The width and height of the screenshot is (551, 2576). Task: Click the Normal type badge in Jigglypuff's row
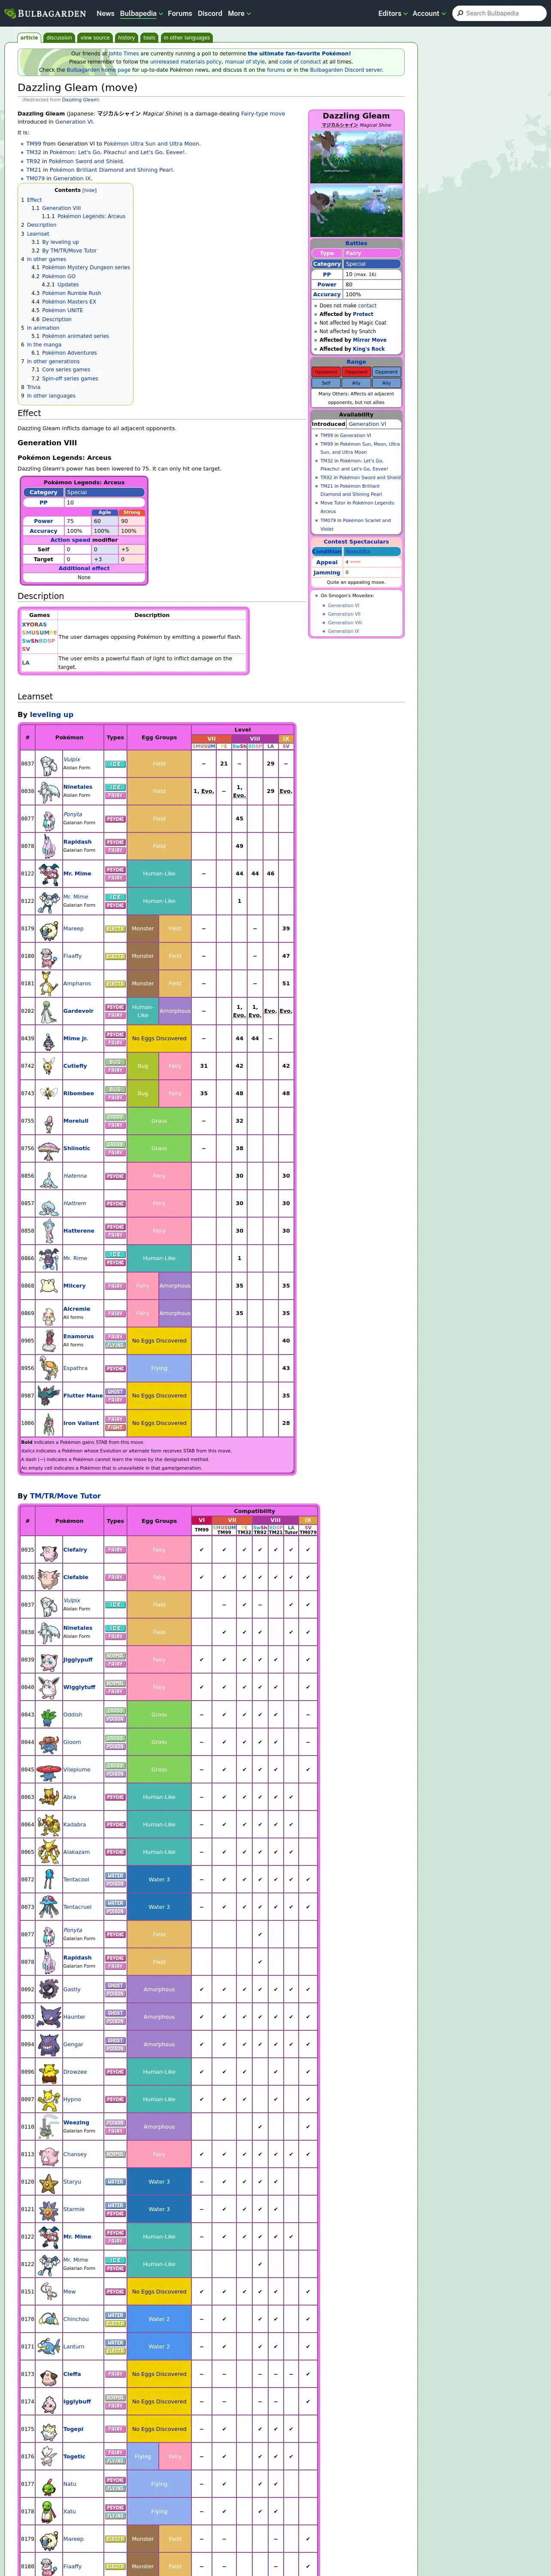[x=115, y=1656]
